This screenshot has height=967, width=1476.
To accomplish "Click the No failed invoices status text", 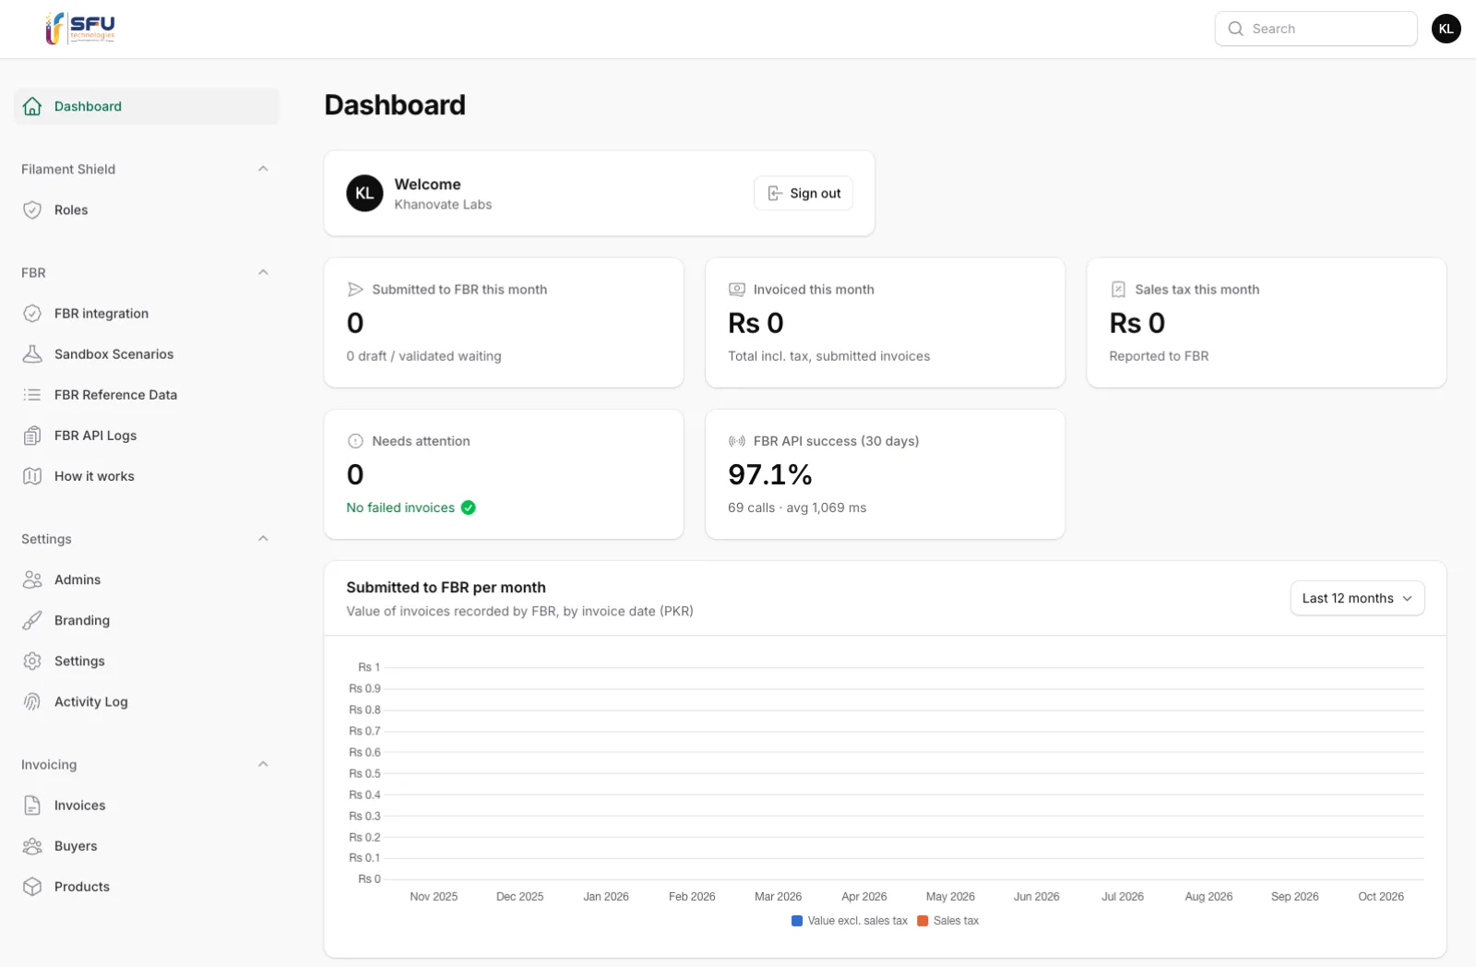I will pos(400,507).
